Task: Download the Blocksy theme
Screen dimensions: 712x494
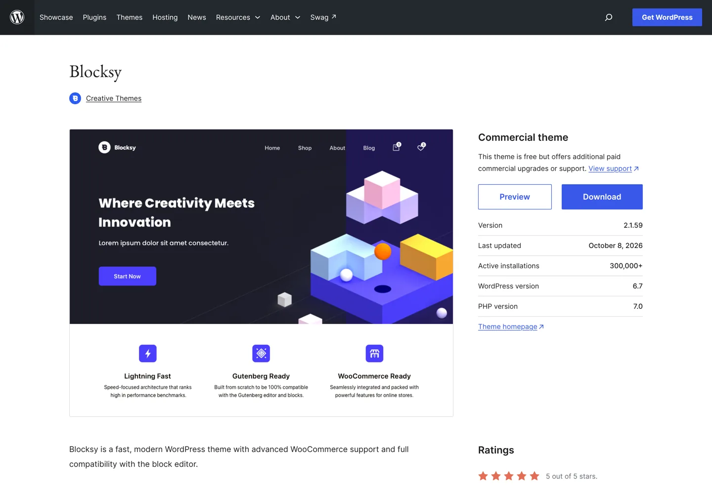Action: click(x=602, y=197)
